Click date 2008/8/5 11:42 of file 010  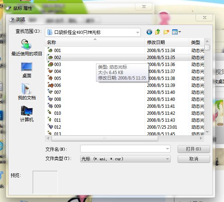click(x=161, y=113)
